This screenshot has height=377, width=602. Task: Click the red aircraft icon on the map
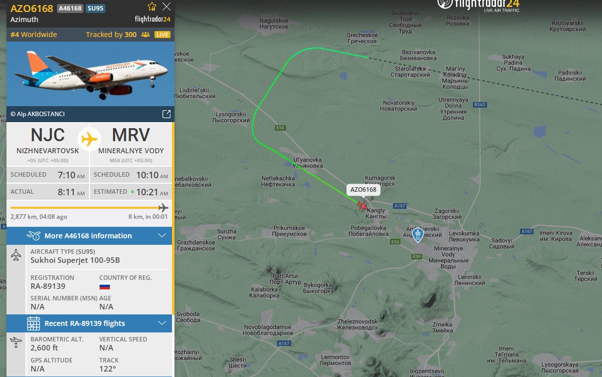tap(362, 205)
